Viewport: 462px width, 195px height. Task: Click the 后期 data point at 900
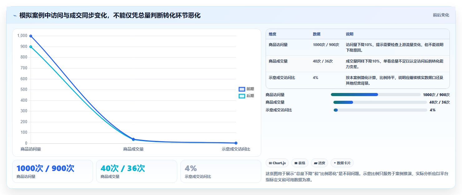pyautogui.click(x=31, y=47)
